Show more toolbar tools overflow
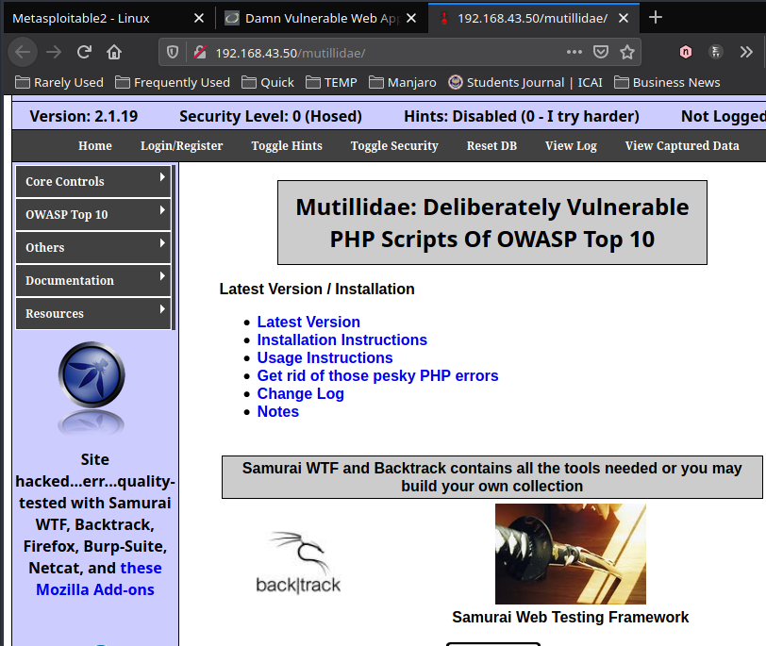Image resolution: width=766 pixels, height=646 pixels. point(746,52)
